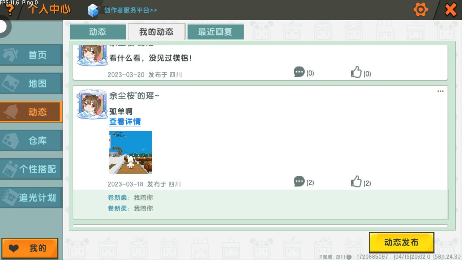
Task: Click the 创作者服务平台>> link
Action: 130,10
